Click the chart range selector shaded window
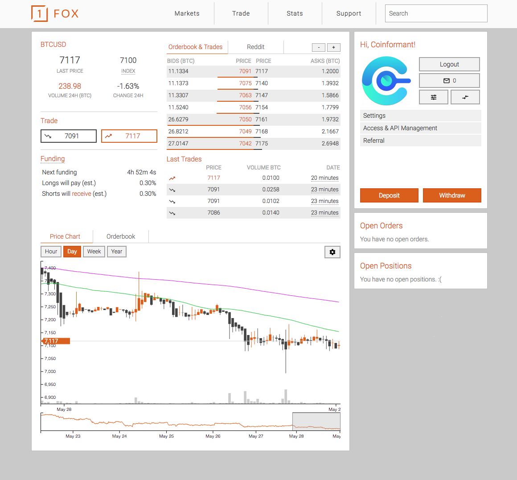 click(x=316, y=421)
